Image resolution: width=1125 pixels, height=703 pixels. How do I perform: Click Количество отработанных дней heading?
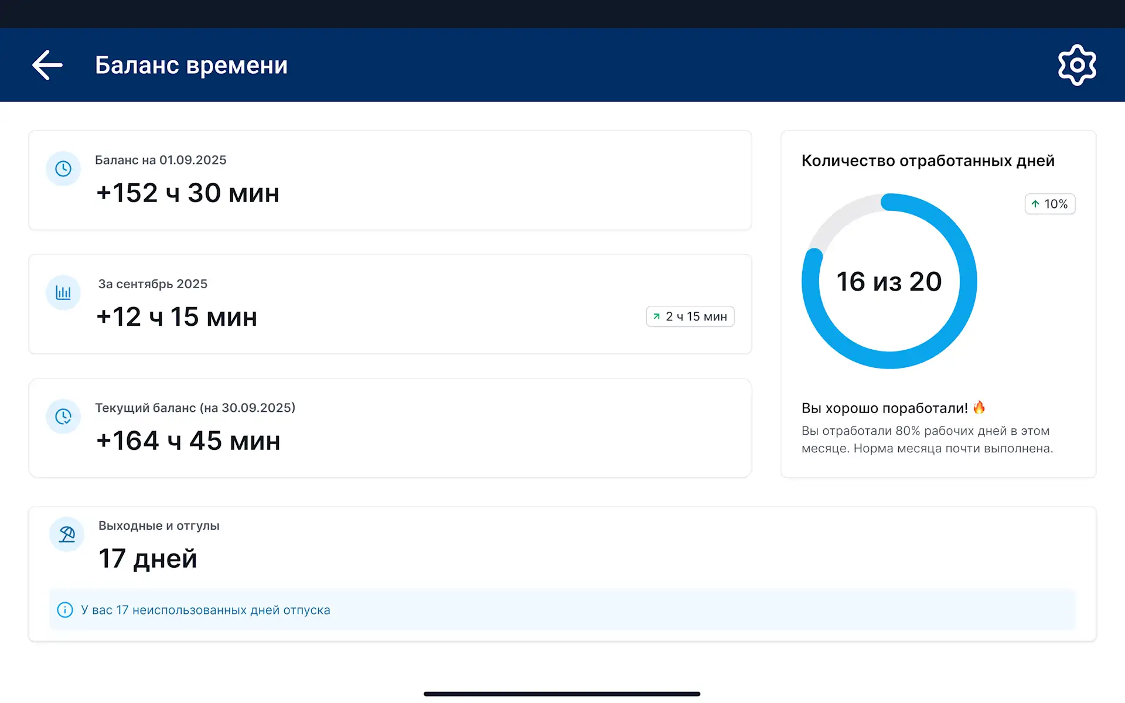click(x=928, y=161)
